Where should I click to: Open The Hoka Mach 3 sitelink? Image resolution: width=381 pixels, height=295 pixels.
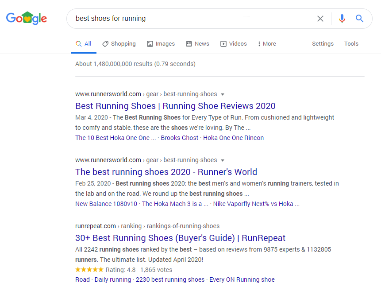175,204
